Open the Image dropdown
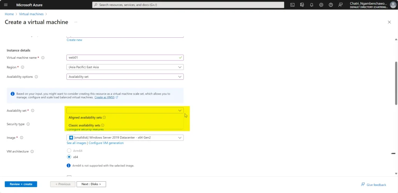398x193 pixels. coord(125,138)
